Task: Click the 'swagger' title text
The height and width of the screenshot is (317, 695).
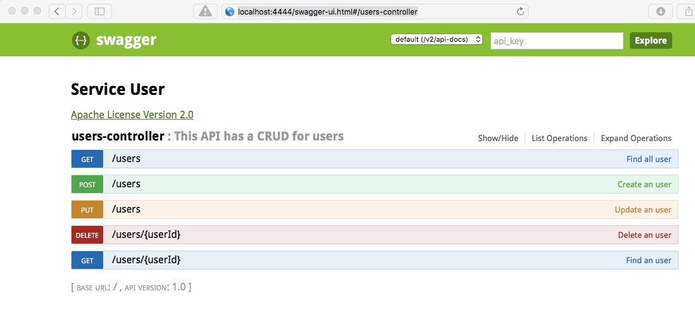Action: point(127,40)
